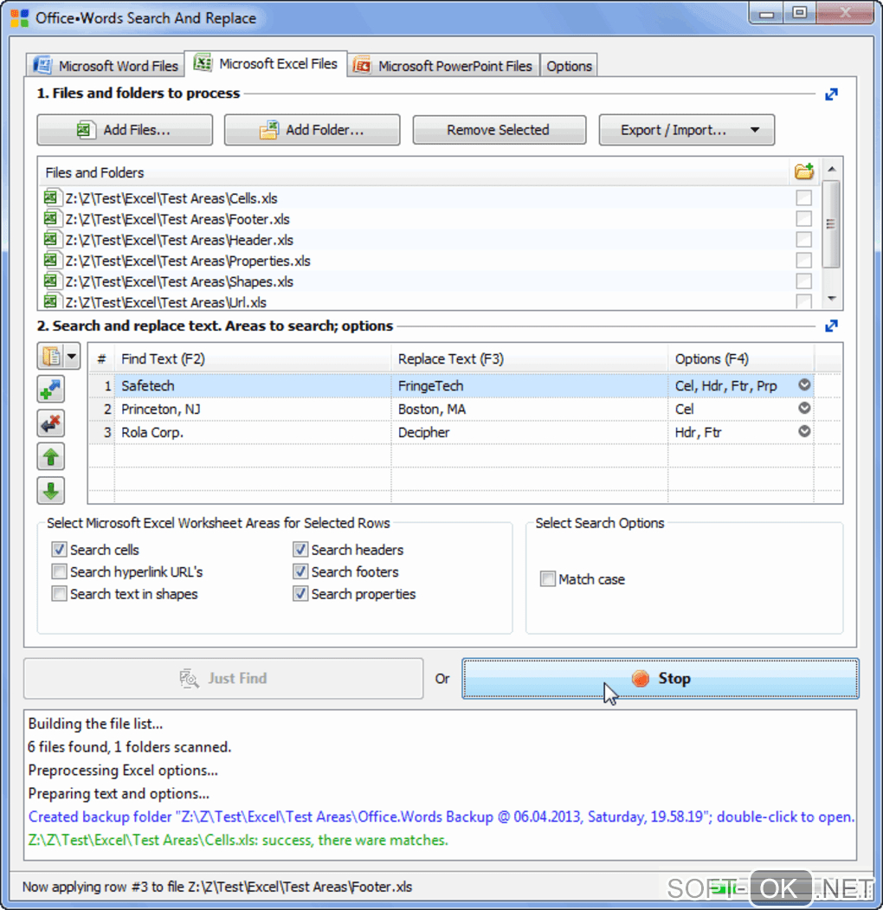Tick the checkbox for Header.xls
Viewport: 883px width, 910px height.
coord(803,240)
